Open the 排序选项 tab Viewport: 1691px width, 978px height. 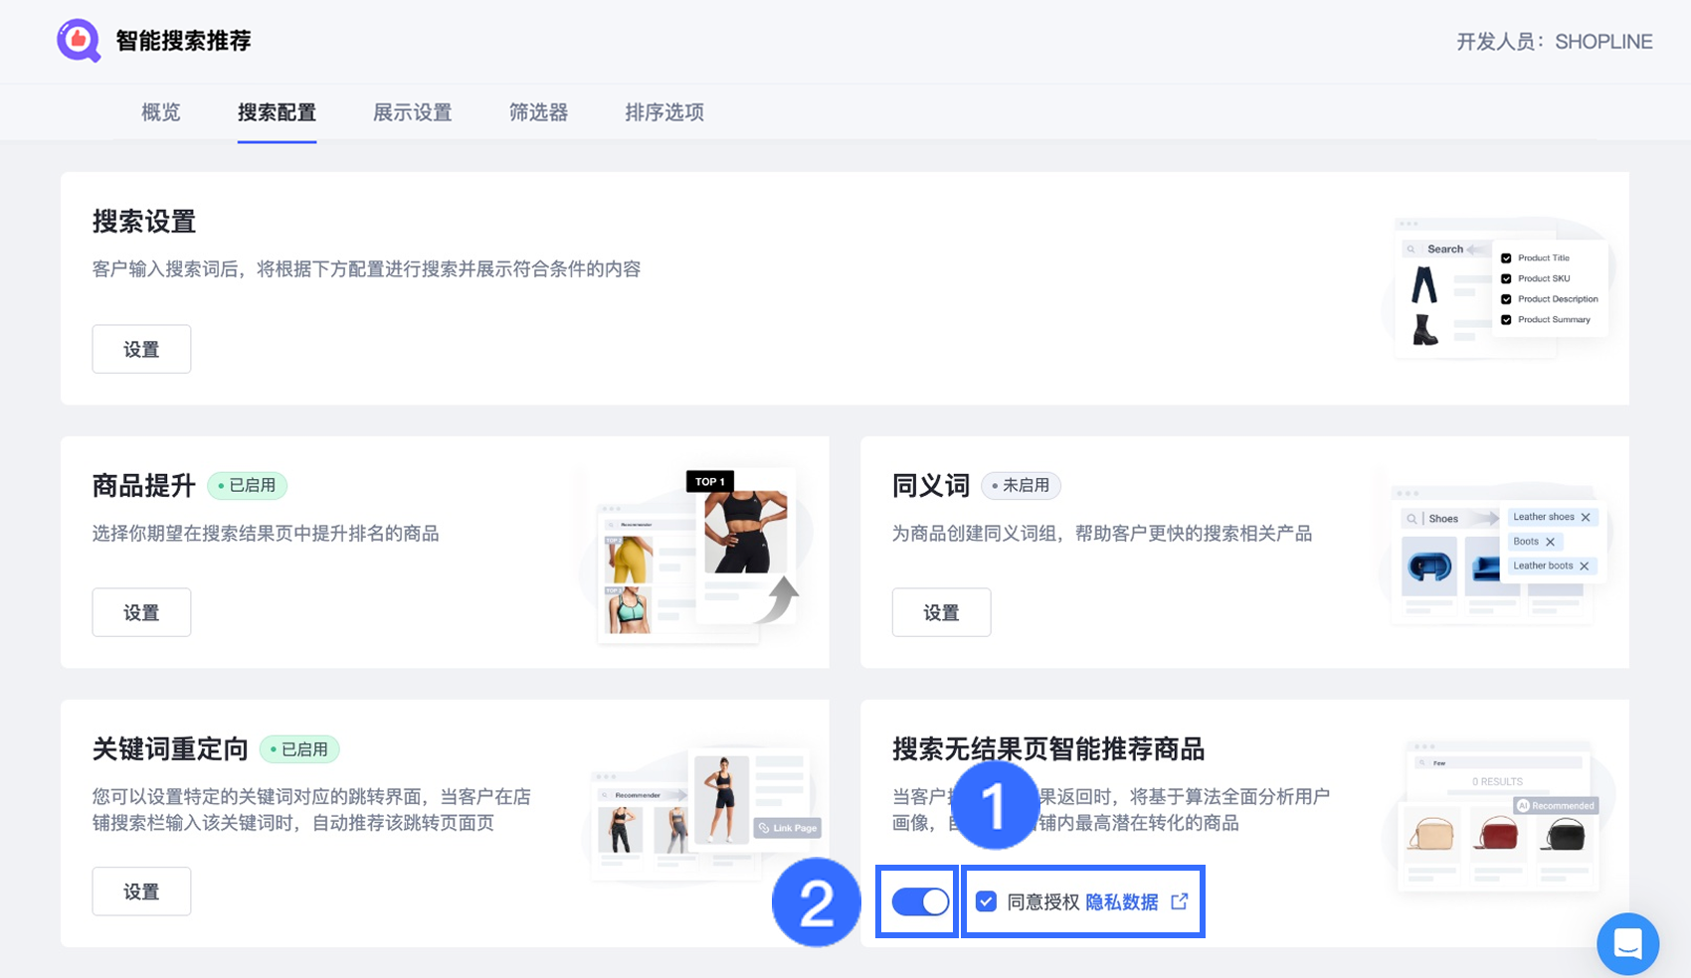(664, 112)
